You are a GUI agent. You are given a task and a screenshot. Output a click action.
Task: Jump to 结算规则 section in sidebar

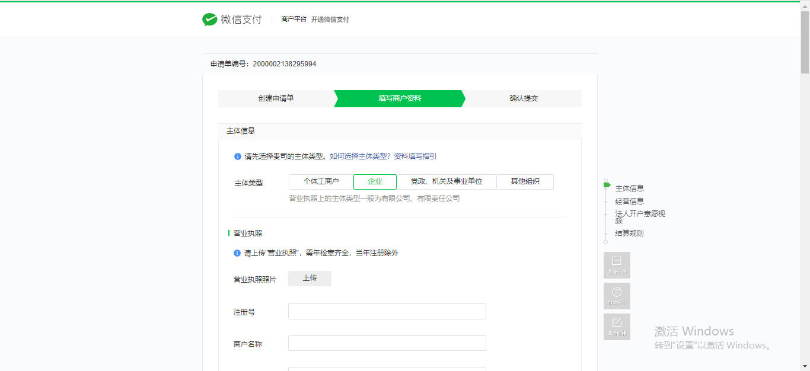tap(629, 234)
